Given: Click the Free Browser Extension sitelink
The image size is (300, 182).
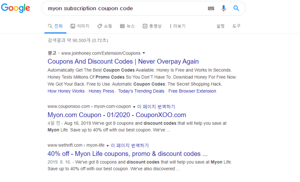Looking at the screenshot, I should click(x=192, y=91).
